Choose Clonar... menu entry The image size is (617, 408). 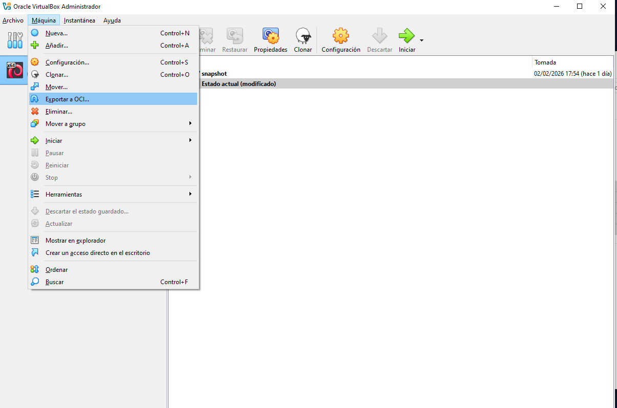(x=113, y=74)
